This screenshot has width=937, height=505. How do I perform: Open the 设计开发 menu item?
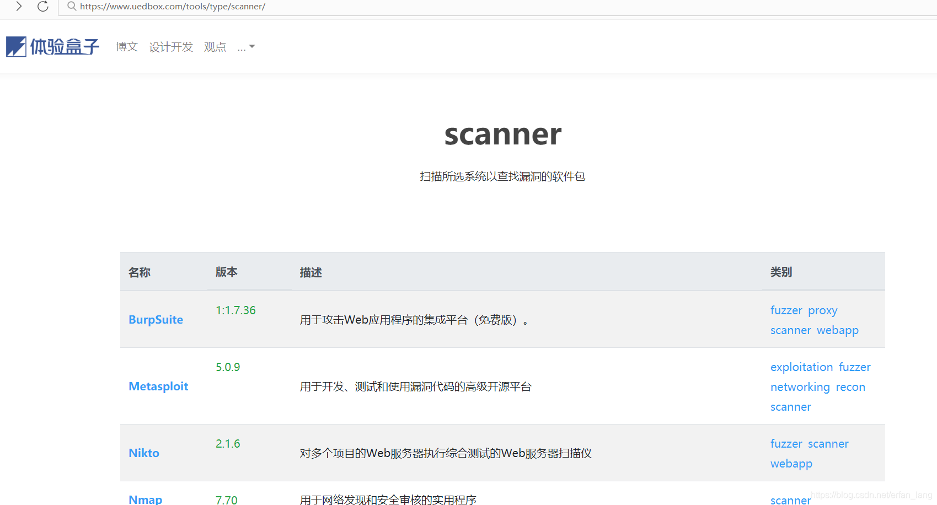(171, 47)
